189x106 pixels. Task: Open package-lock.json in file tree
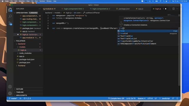tap(28, 59)
